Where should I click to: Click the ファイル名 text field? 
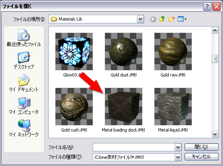[x=134, y=147]
